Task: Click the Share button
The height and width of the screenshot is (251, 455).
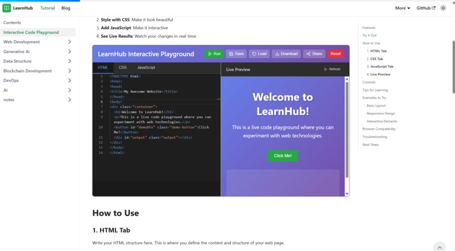Action: point(314,54)
